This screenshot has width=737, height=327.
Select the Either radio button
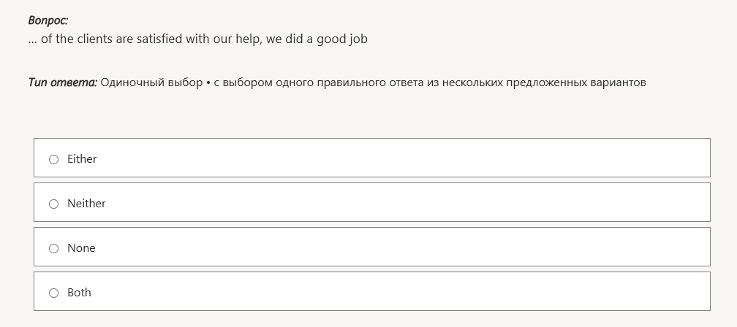pos(53,160)
